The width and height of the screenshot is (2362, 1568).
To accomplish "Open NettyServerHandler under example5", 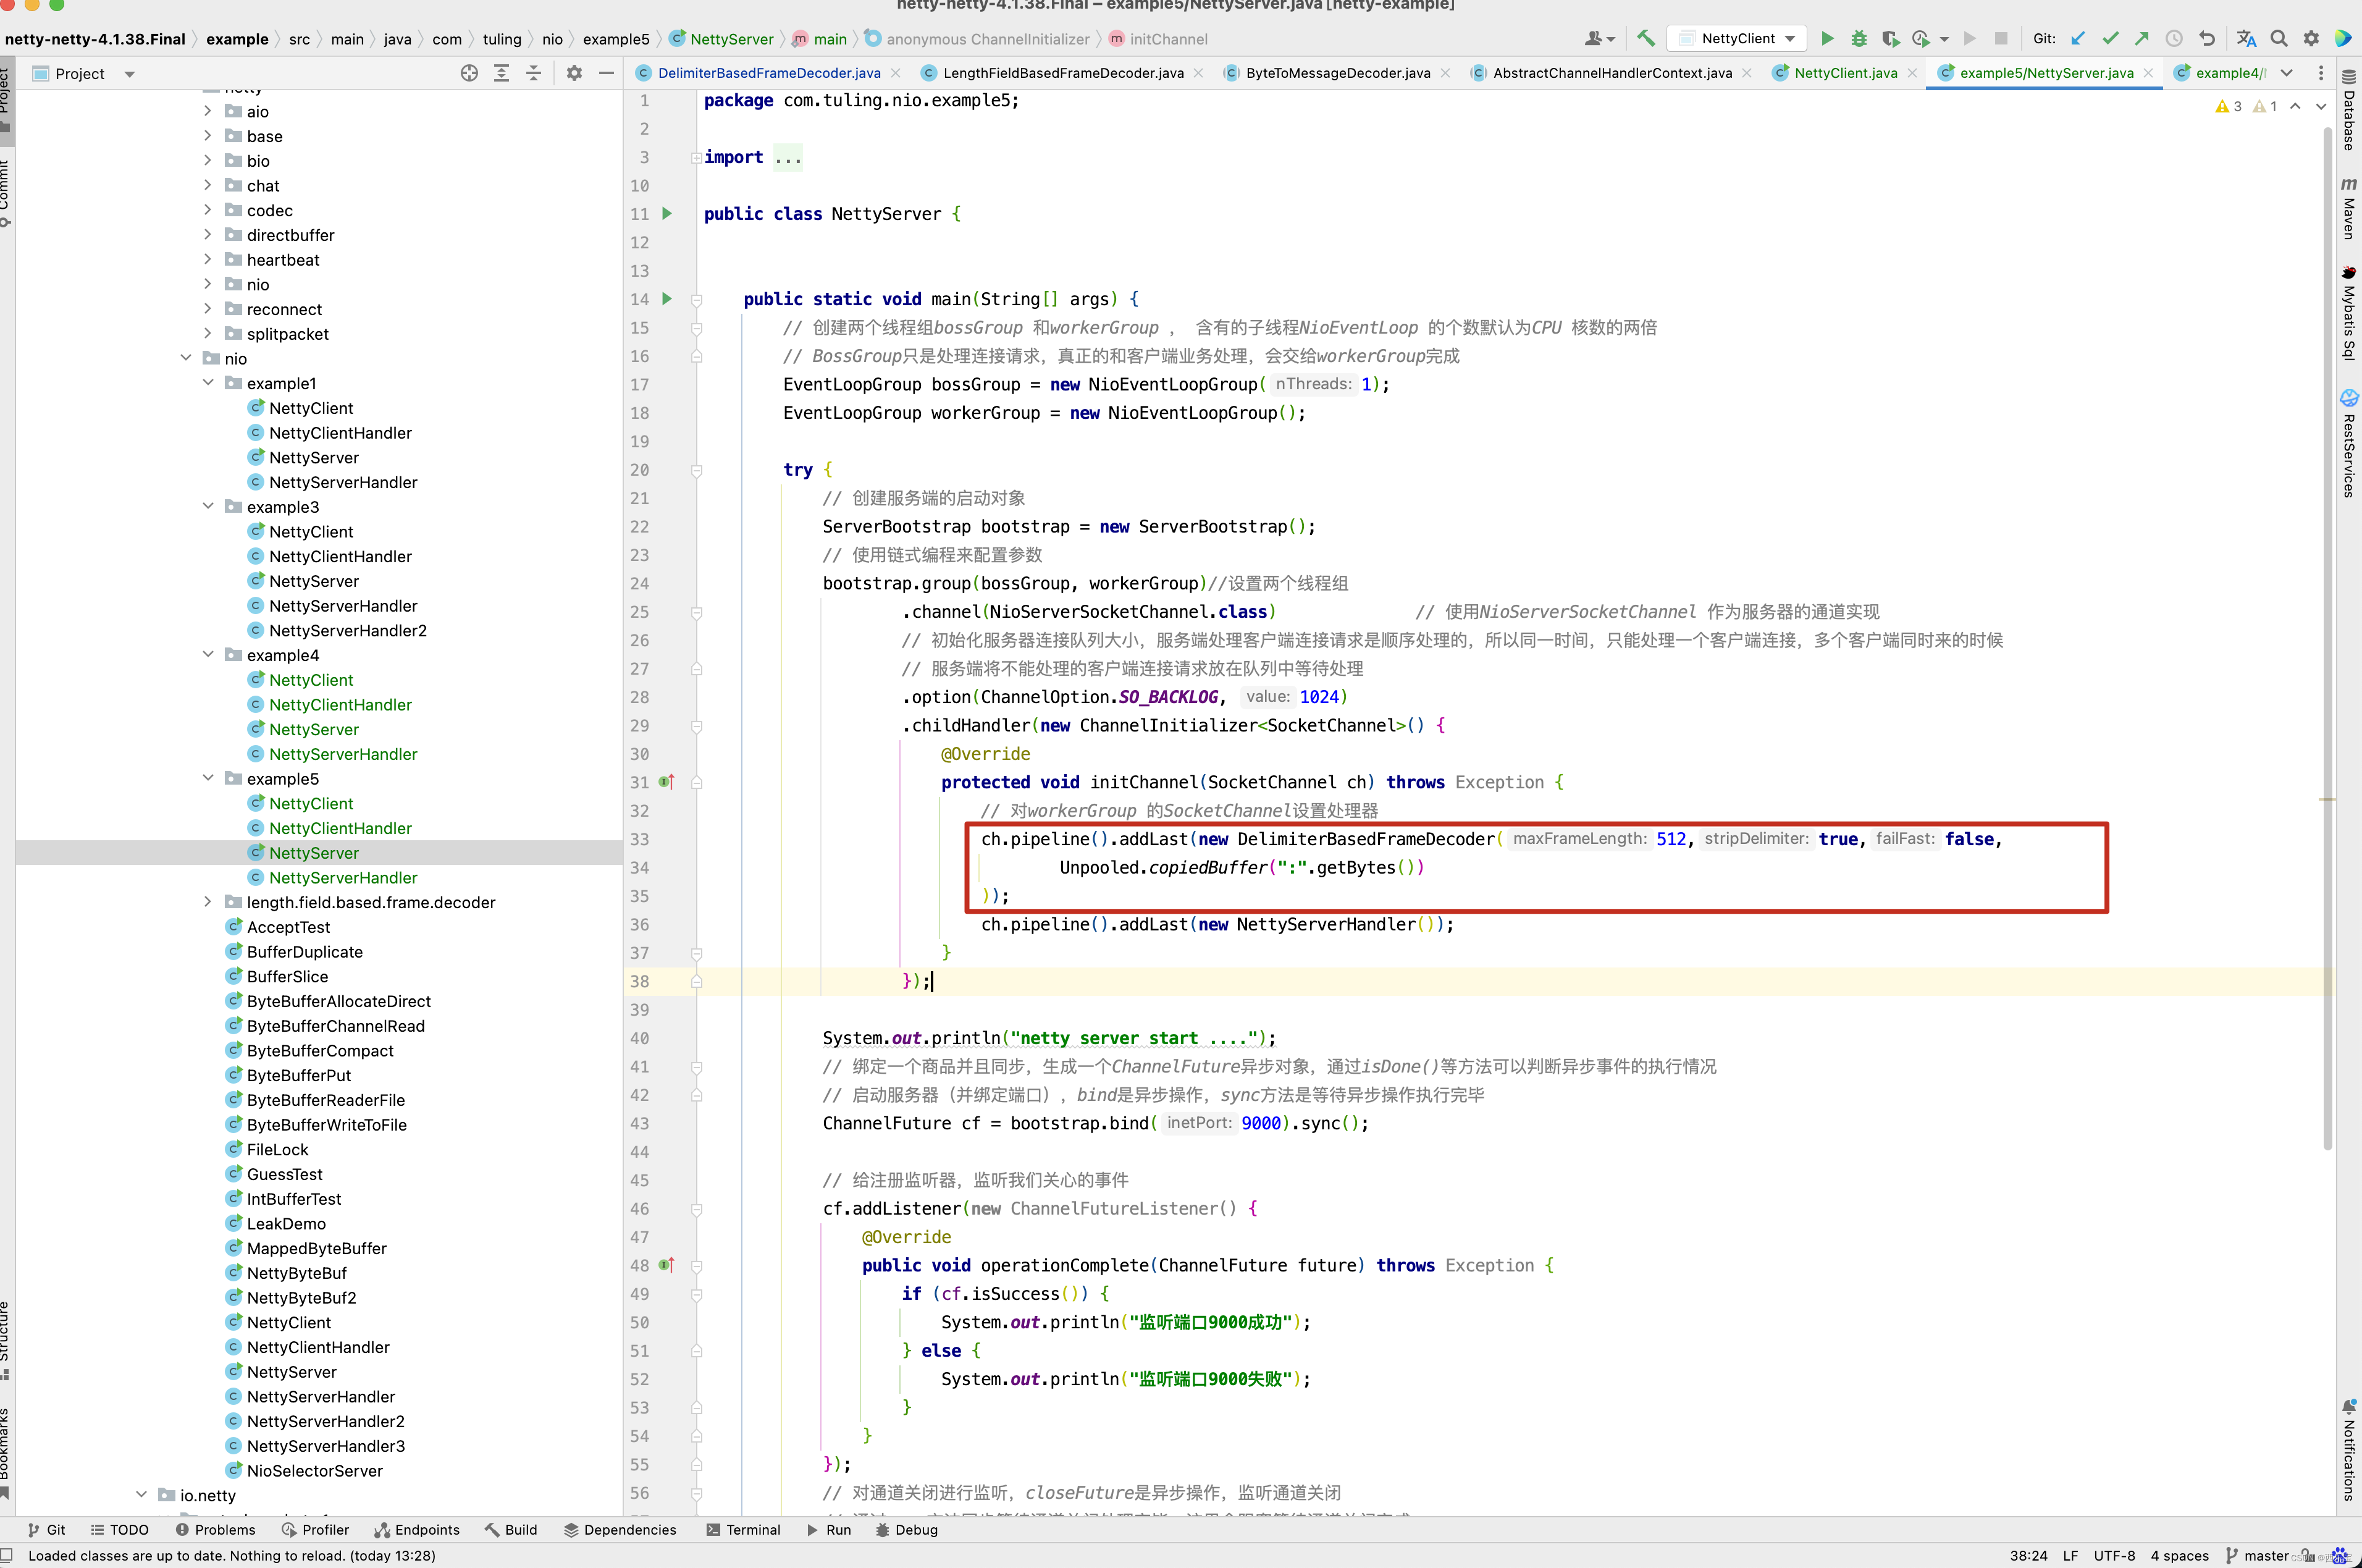I will (343, 878).
